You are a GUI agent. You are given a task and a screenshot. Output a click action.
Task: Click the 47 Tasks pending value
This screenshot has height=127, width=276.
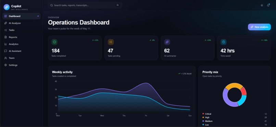click(110, 51)
